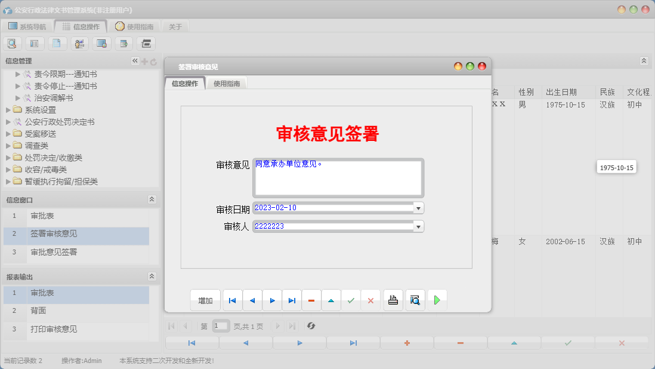Select the query search icon in the main toolbar
The width and height of the screenshot is (655, 369).
(12, 43)
